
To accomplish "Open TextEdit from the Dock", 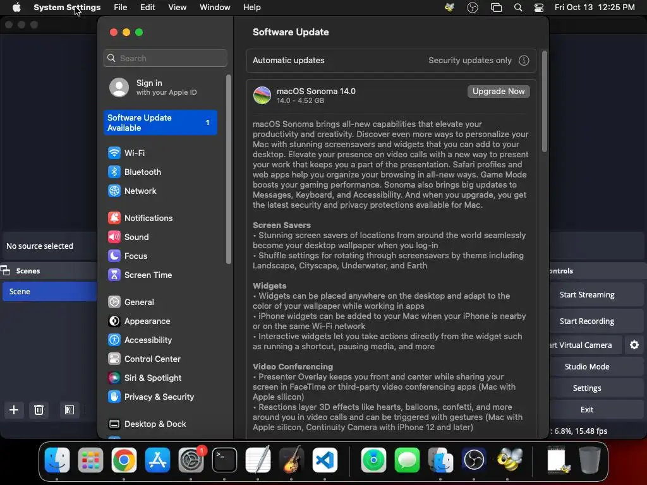I will tap(258, 460).
